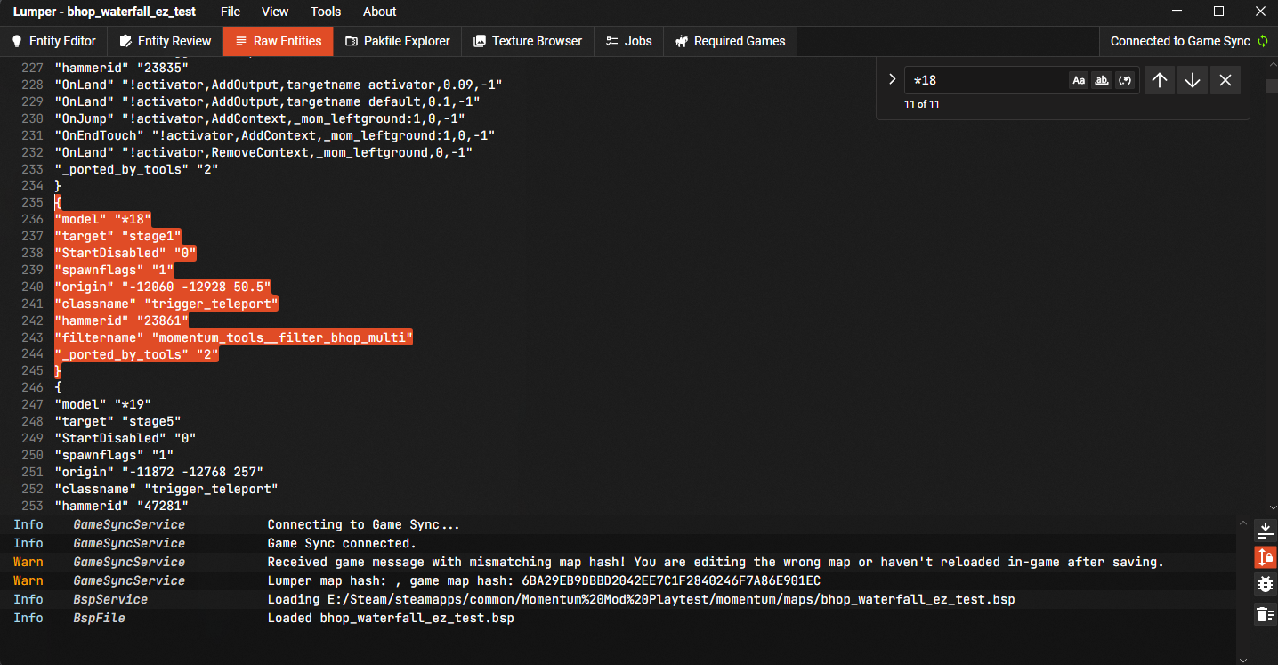This screenshot has width=1278, height=665.
Task: Toggle the log auto-scroll lock icon
Action: pyautogui.click(x=1265, y=557)
